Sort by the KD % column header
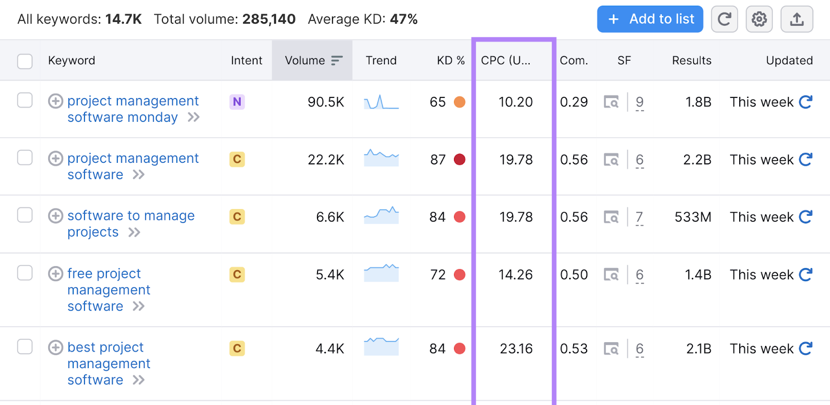This screenshot has width=830, height=405. pos(450,61)
